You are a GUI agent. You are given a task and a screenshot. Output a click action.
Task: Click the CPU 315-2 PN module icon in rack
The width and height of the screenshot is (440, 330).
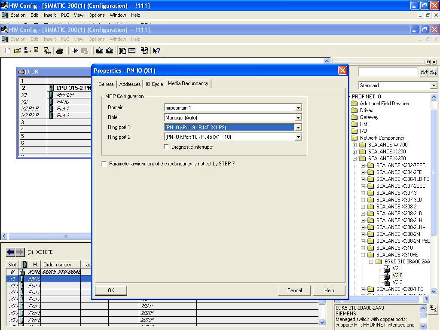pyautogui.click(x=52, y=88)
